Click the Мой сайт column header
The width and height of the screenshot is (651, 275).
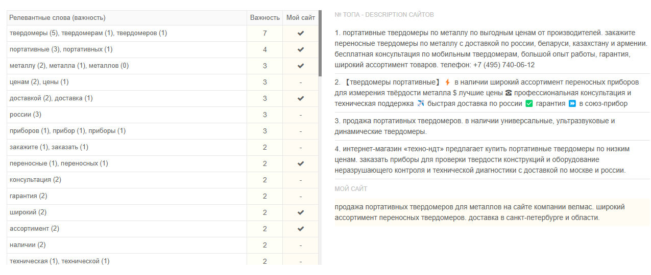pos(301,18)
